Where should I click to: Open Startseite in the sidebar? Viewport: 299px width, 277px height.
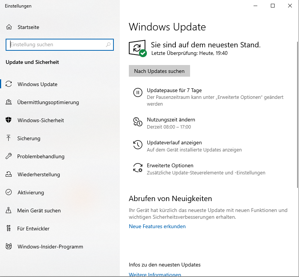pyautogui.click(x=28, y=27)
